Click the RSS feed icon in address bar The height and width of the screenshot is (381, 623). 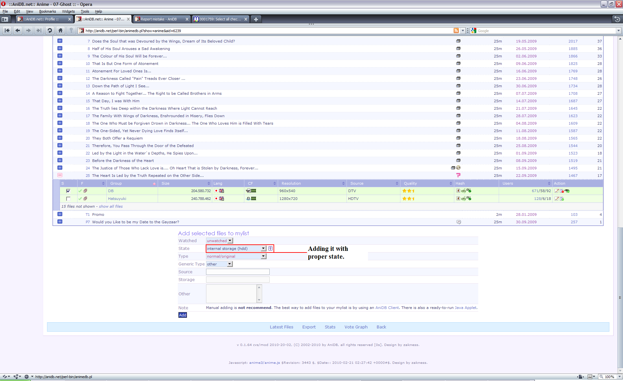456,31
